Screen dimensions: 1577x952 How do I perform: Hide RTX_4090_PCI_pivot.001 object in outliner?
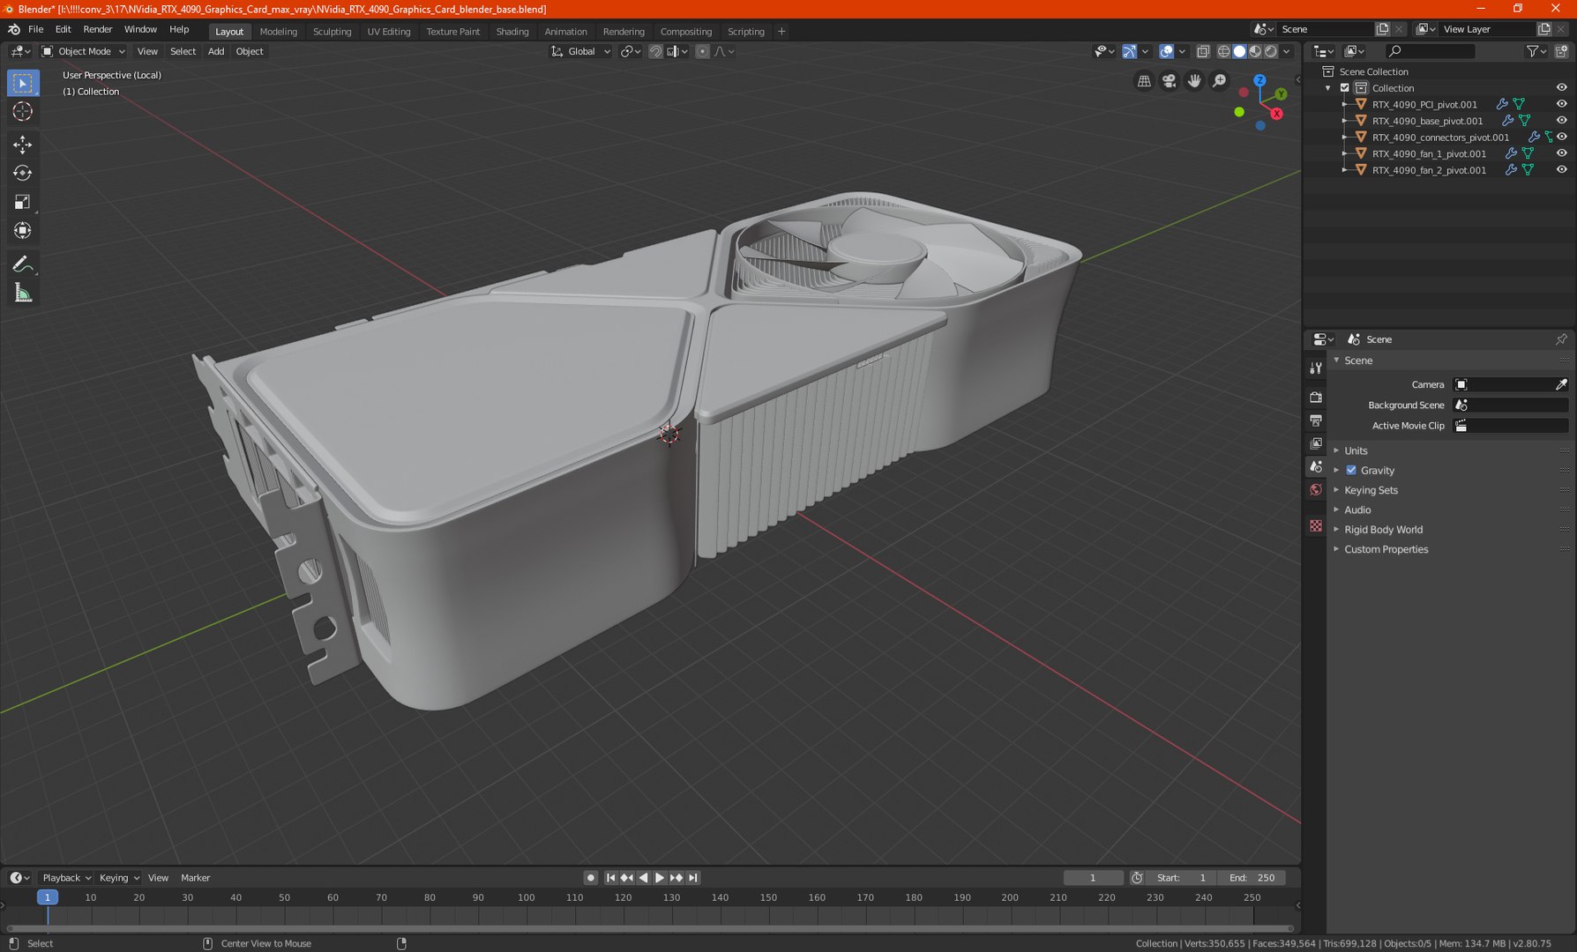1561,104
